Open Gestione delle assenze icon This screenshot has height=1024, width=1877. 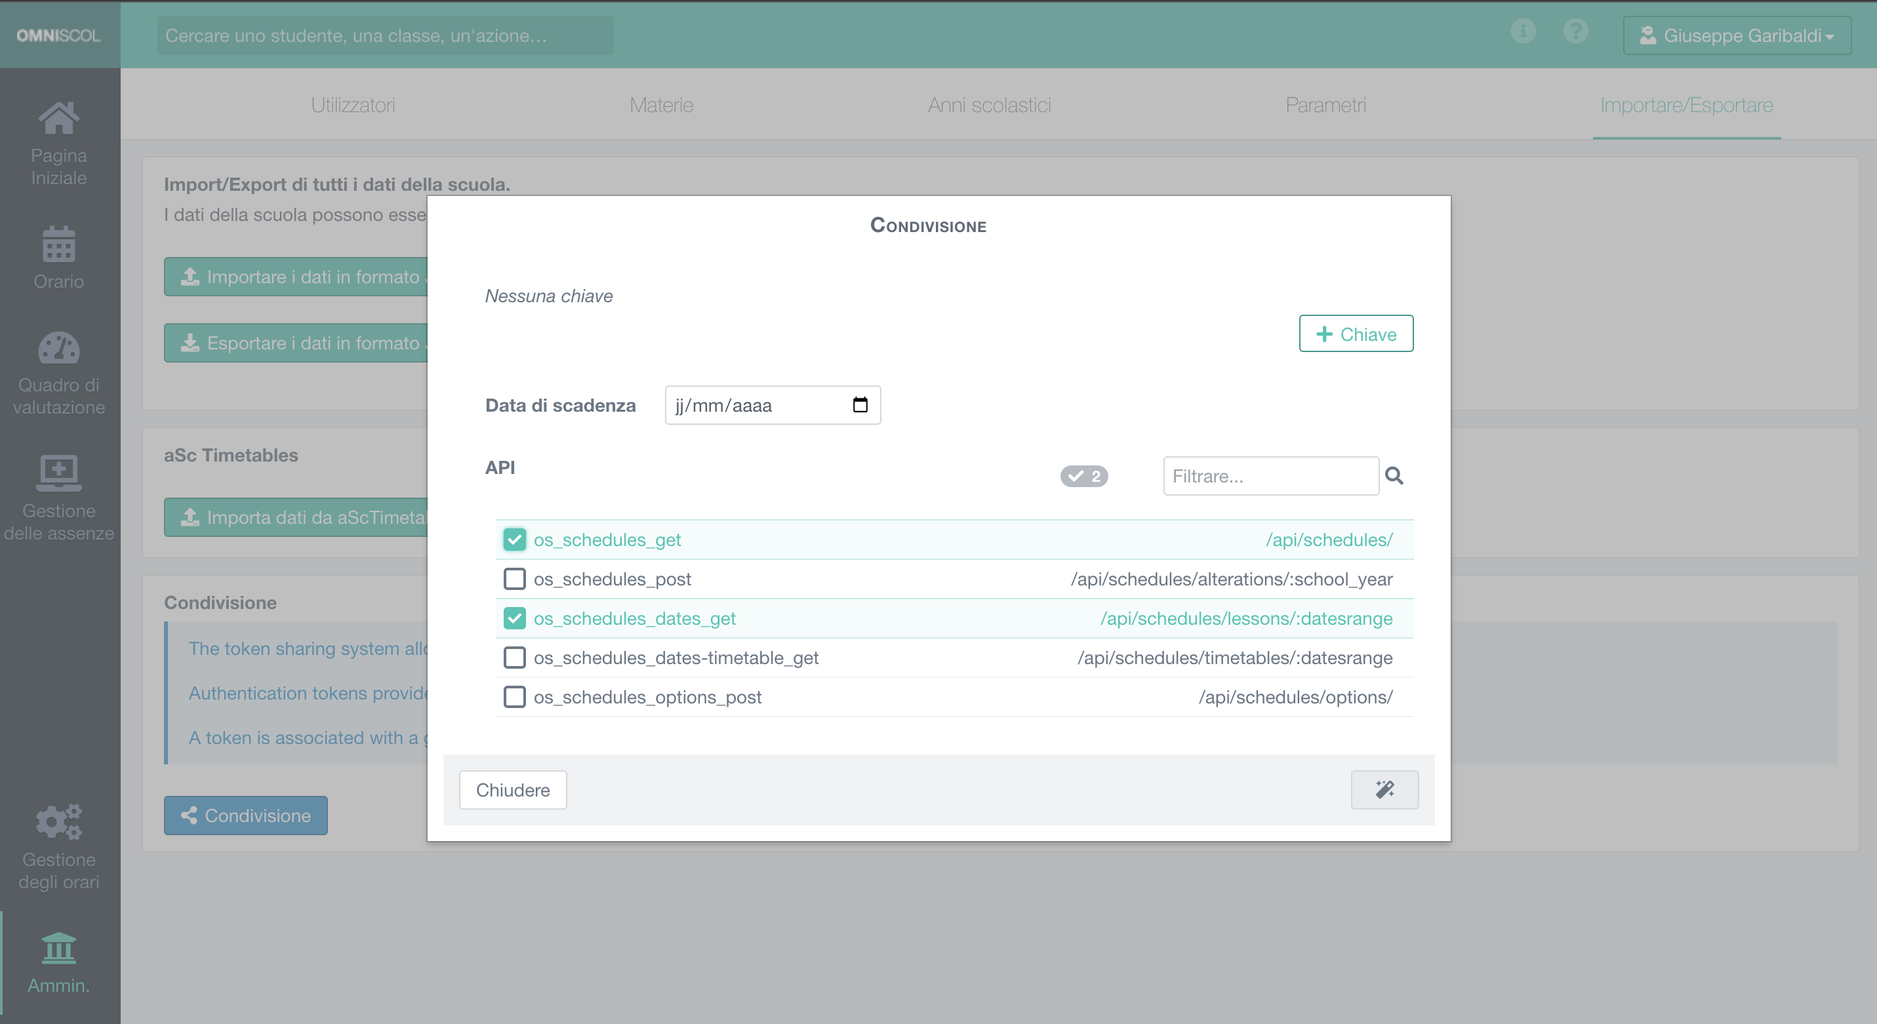point(58,473)
